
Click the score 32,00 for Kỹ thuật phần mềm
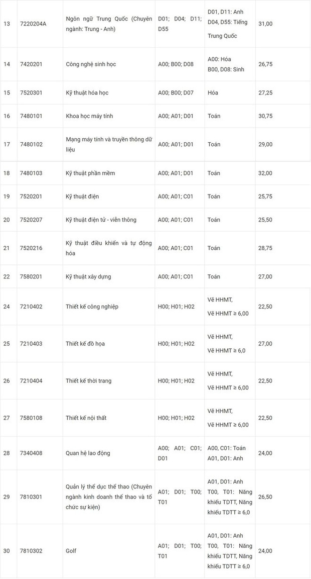point(265,173)
